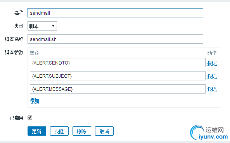Screen dimensions: 230x143
Task: Select the {ALERT.SUBJECT} parameter field
Action: (x=118, y=76)
